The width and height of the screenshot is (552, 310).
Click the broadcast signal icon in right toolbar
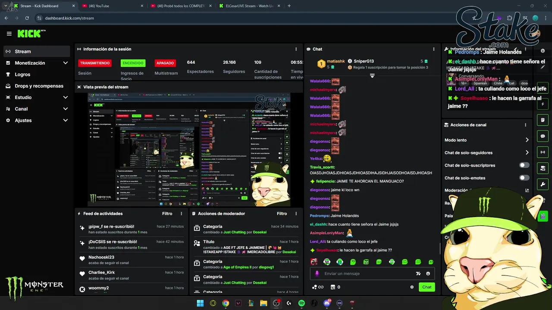click(543, 152)
